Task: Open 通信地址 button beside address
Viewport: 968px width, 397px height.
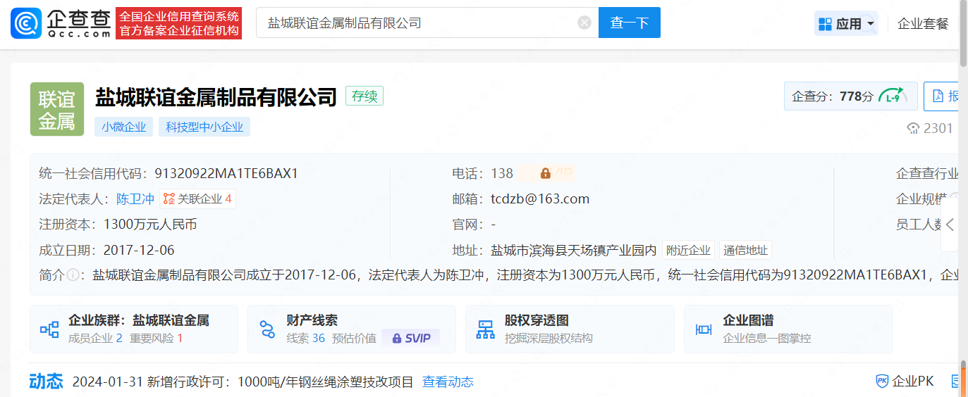Action: click(x=745, y=250)
